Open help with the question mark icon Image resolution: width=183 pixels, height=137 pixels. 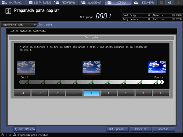point(178,2)
